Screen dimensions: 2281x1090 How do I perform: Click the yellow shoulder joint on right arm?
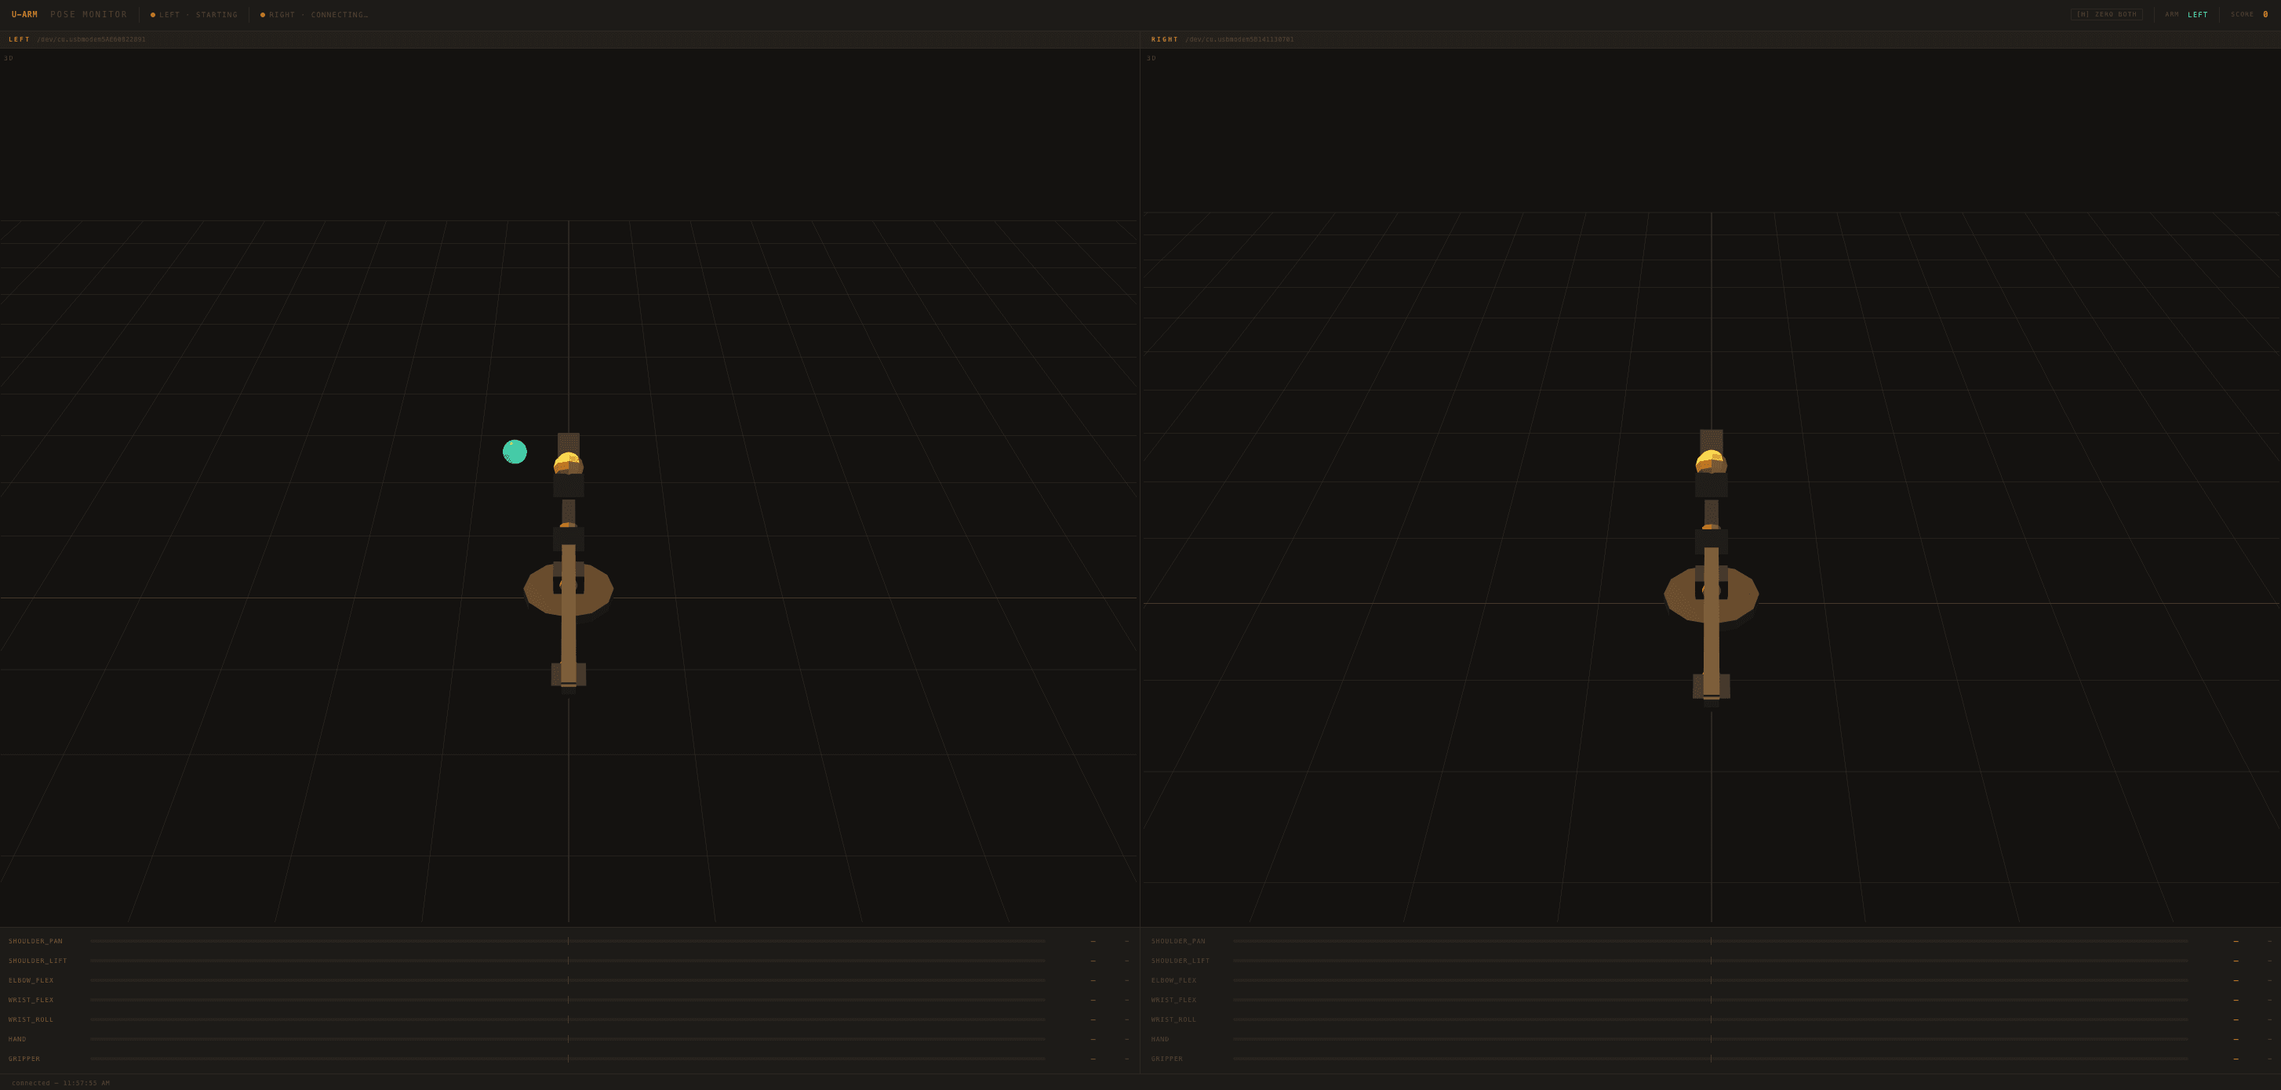pyautogui.click(x=1711, y=461)
